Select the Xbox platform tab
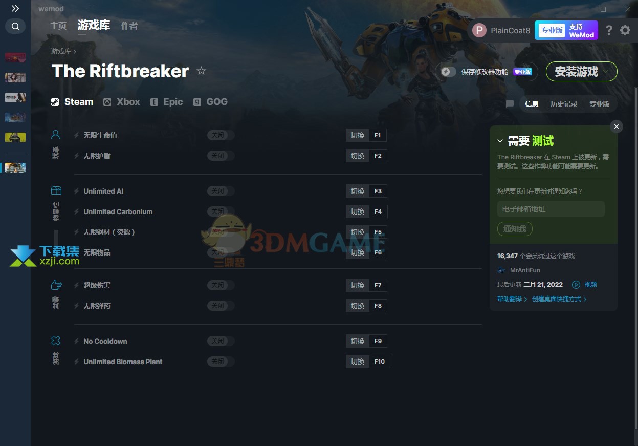 pyautogui.click(x=122, y=102)
